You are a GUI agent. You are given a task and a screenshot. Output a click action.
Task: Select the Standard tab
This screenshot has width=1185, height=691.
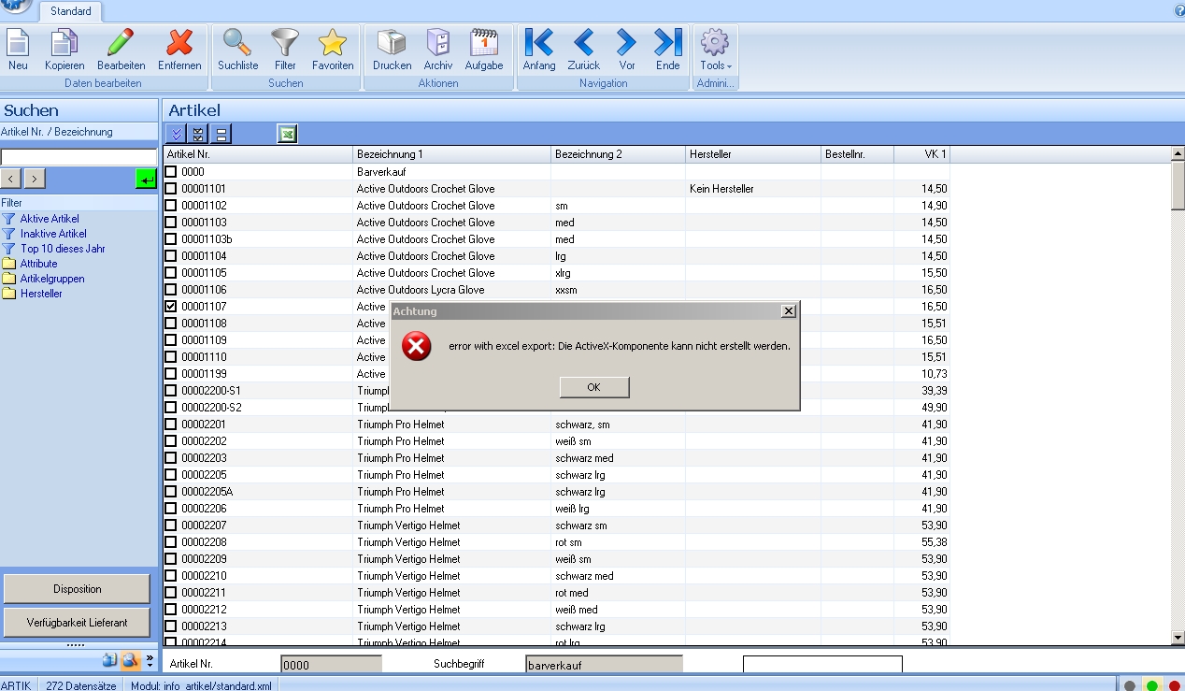point(71,11)
